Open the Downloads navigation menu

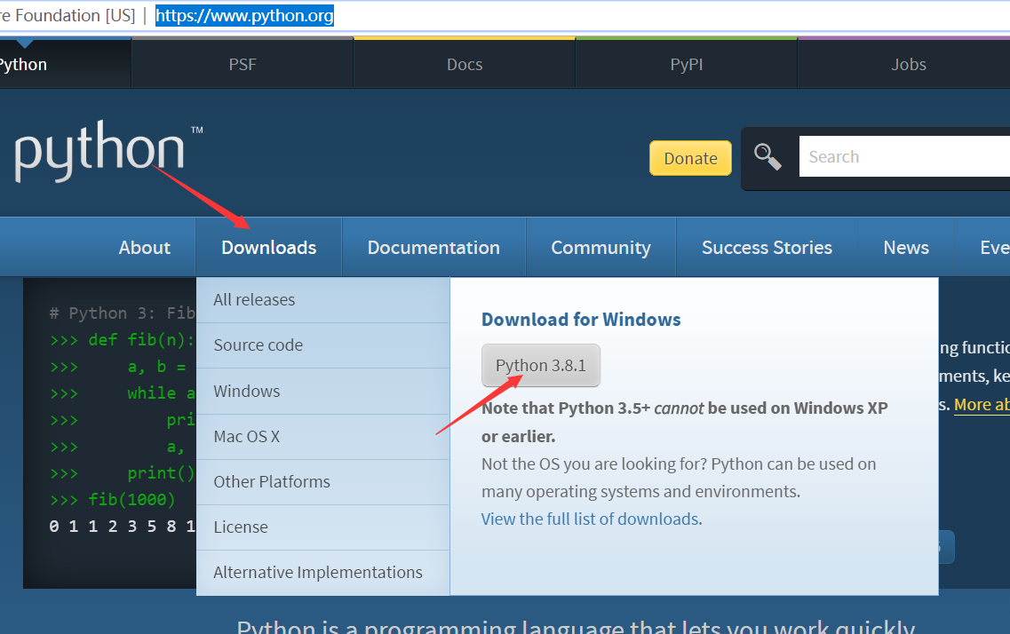tap(268, 248)
